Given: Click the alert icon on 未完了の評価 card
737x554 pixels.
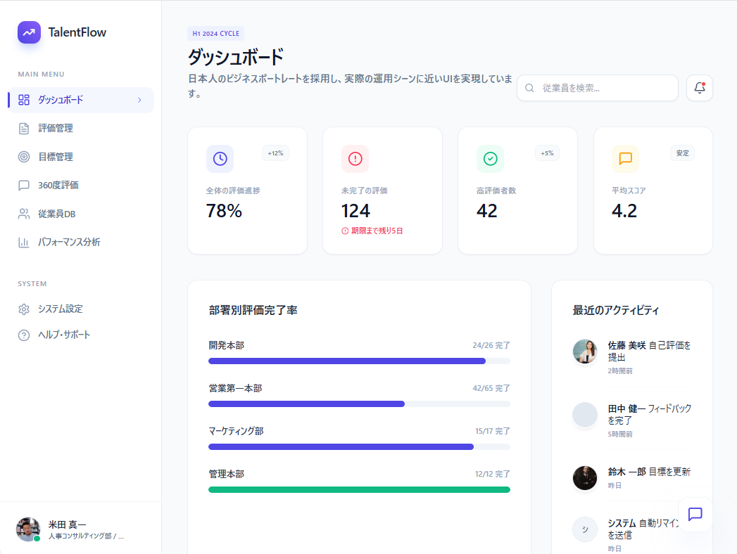Looking at the screenshot, I should click(355, 159).
